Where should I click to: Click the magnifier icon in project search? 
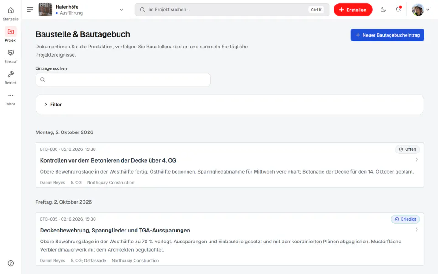pyautogui.click(x=142, y=10)
